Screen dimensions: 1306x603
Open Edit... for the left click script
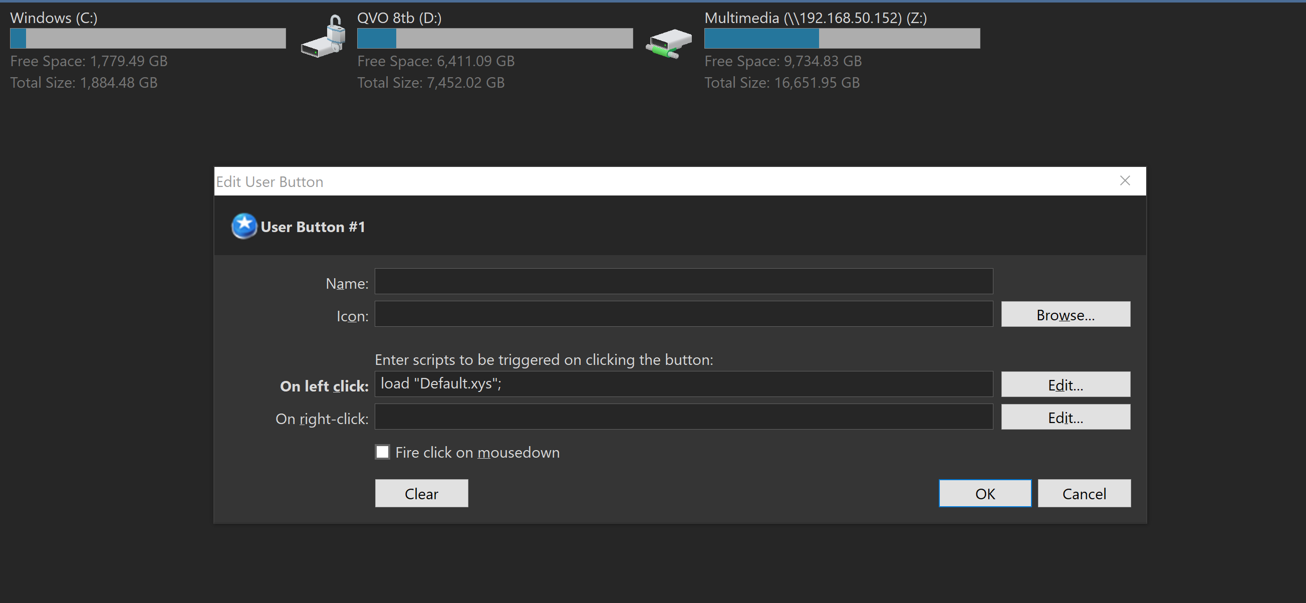click(1065, 384)
